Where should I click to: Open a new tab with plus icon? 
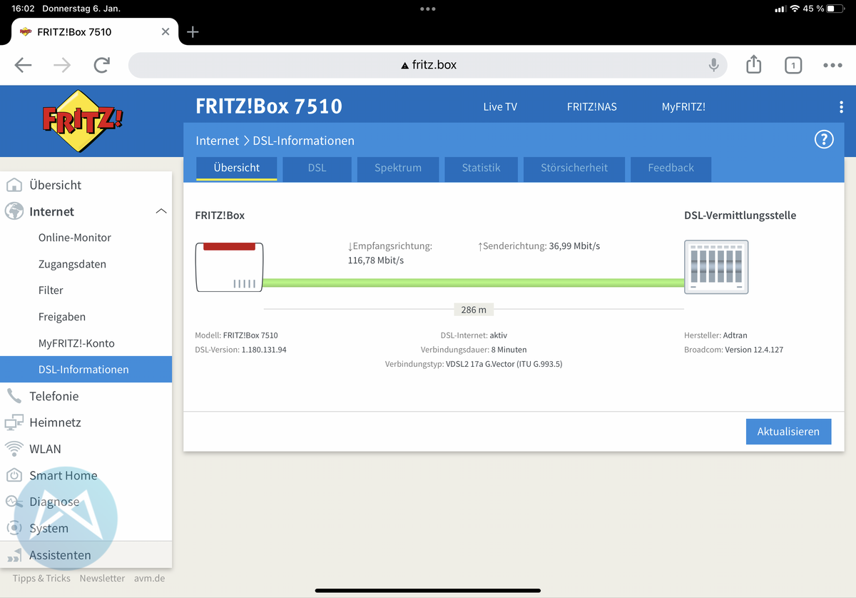[193, 32]
